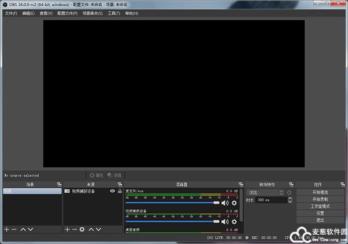Click the 时长 duration stepper field

pyautogui.click(x=271, y=200)
